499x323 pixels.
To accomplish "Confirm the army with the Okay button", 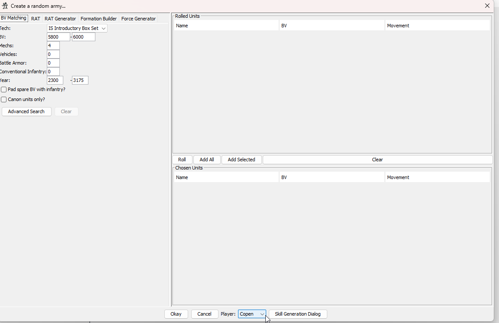I will point(176,314).
